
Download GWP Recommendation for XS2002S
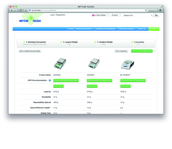coord(99,81)
